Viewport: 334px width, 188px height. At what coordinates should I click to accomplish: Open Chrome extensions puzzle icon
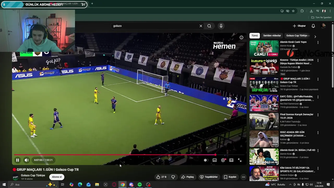(302, 11)
